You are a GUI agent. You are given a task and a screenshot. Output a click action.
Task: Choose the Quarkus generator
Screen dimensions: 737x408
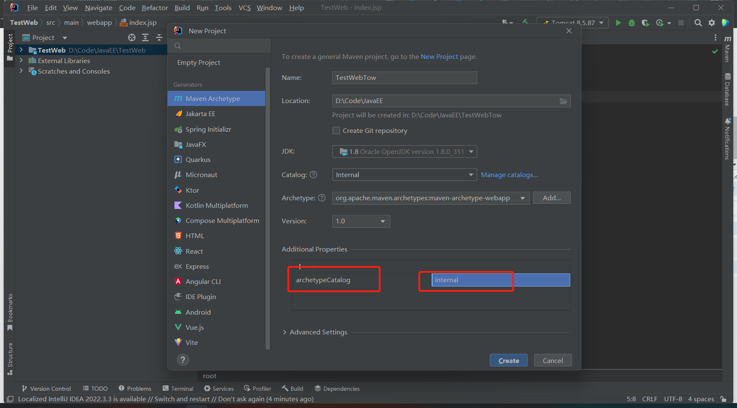[216, 159]
